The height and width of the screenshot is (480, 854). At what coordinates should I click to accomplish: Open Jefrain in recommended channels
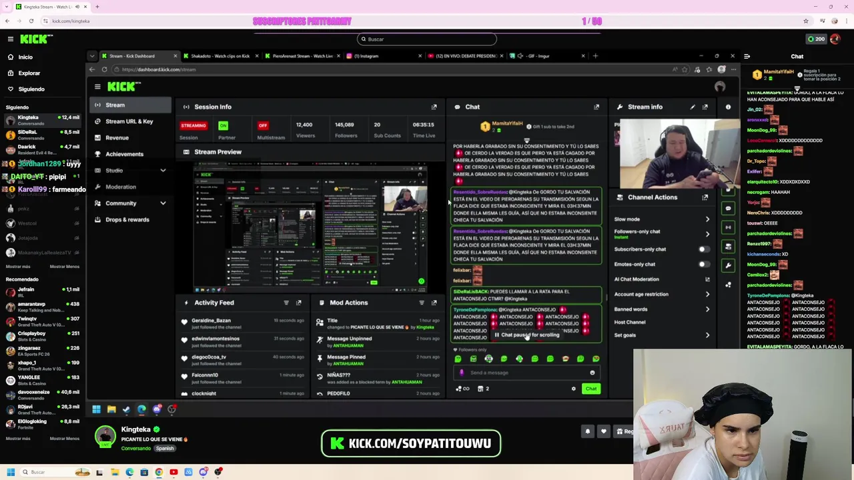coord(42,292)
